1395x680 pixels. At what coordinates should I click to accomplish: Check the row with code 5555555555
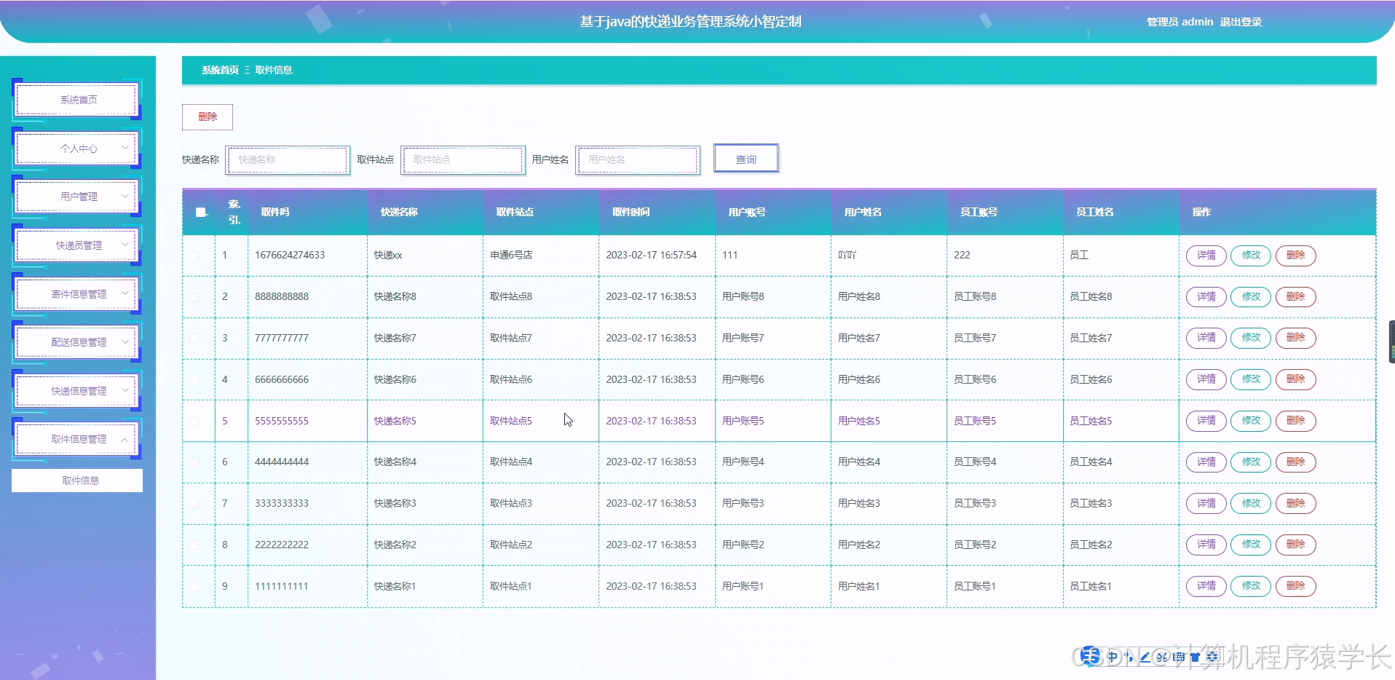pyautogui.click(x=194, y=421)
